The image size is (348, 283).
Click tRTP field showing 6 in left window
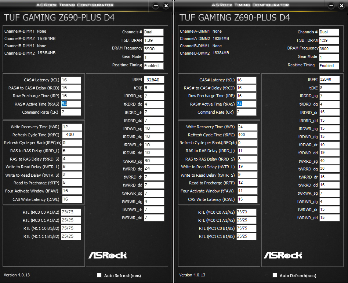click(x=72, y=183)
